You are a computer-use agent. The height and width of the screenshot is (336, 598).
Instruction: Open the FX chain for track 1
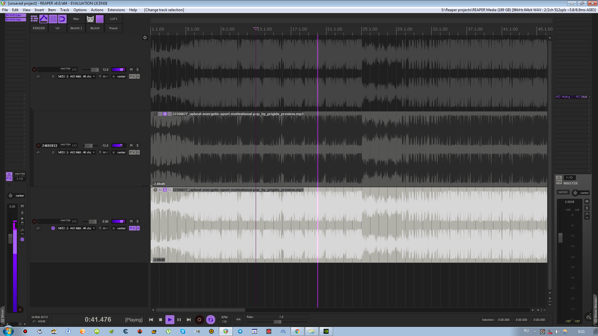(x=132, y=77)
